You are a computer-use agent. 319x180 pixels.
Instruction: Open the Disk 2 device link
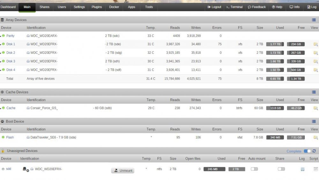point(11,53)
